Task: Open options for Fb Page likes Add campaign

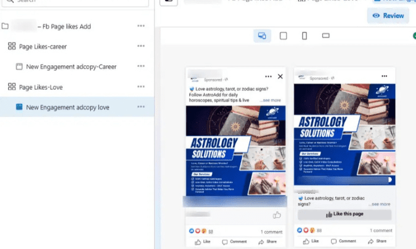Action: [x=141, y=26]
